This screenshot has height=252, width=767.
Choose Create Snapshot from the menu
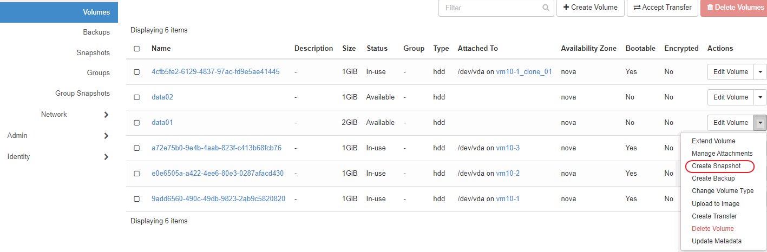pos(716,166)
